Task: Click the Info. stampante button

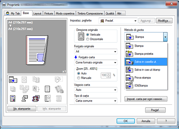Action: pos(52,109)
